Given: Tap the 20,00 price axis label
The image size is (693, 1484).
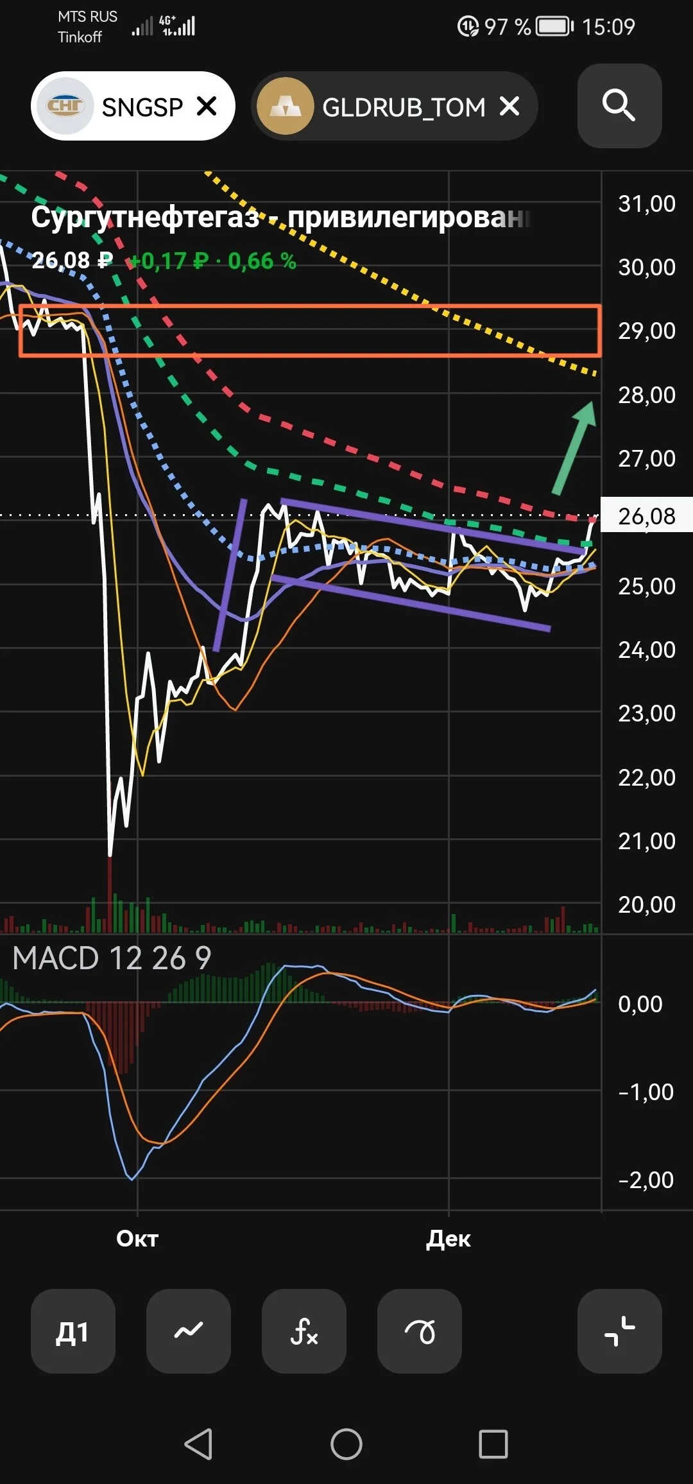Looking at the screenshot, I should coord(647,904).
